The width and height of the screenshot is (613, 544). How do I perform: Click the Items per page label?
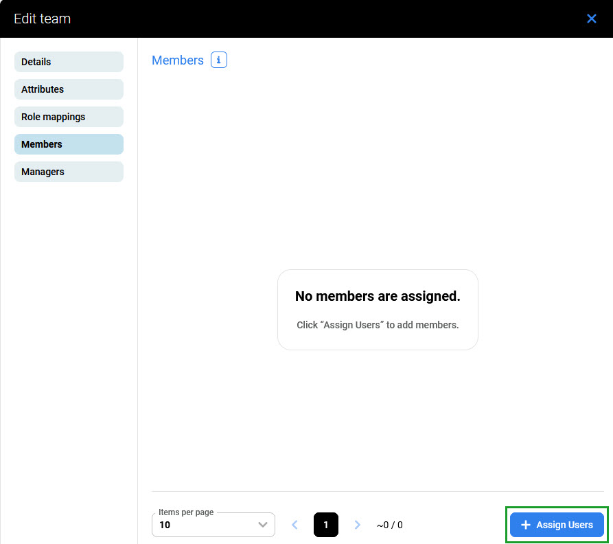pyautogui.click(x=186, y=512)
